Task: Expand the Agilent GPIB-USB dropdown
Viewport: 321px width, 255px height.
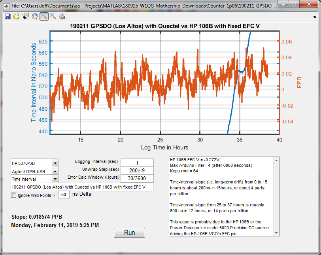Action: pyautogui.click(x=55, y=172)
